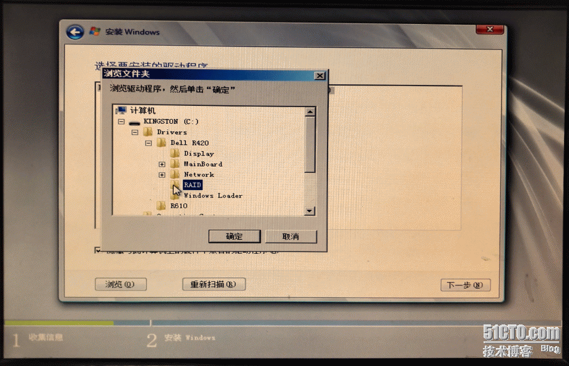The height and width of the screenshot is (366, 569).
Task: Select the Windows Loader folder
Action: point(212,196)
